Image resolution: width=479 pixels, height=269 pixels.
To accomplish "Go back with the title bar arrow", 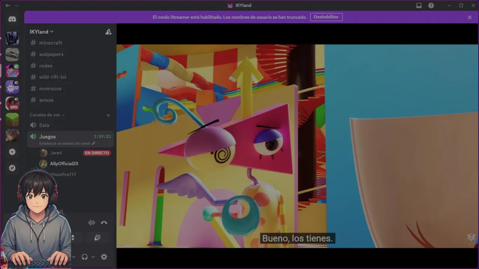I will pyautogui.click(x=8, y=6).
